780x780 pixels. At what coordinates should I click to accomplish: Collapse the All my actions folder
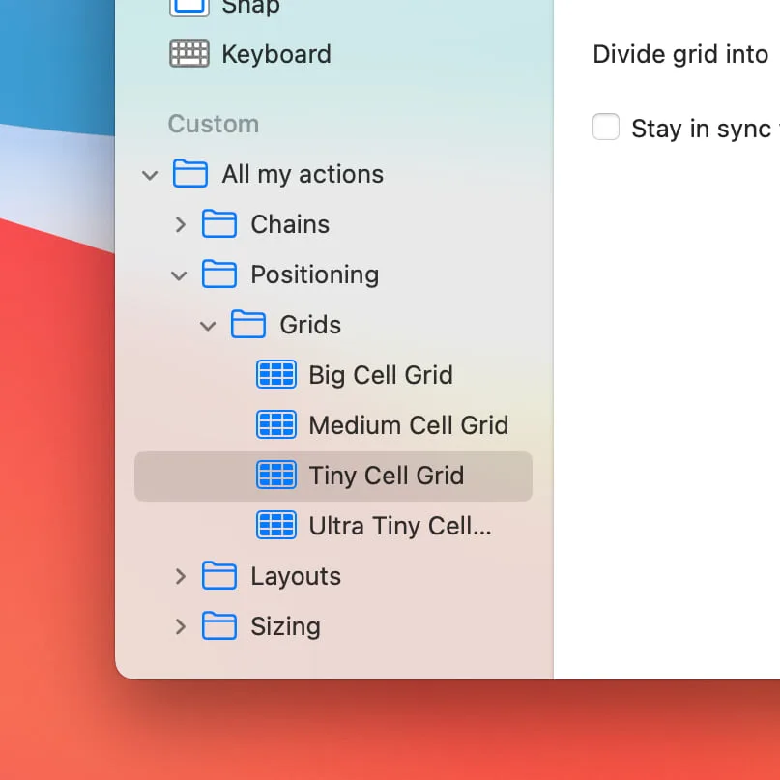150,175
